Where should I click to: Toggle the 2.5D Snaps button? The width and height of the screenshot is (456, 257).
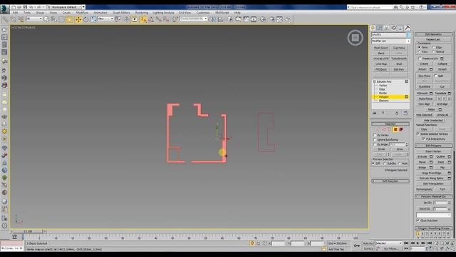(x=143, y=19)
